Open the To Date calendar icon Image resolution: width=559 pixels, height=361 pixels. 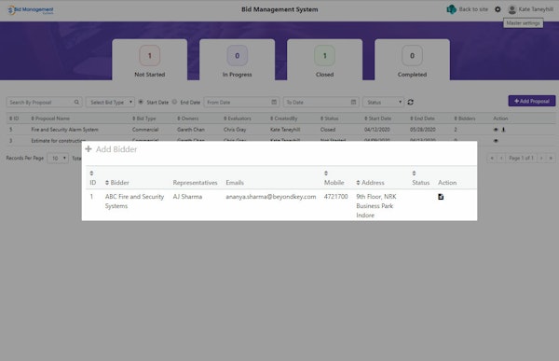353,102
